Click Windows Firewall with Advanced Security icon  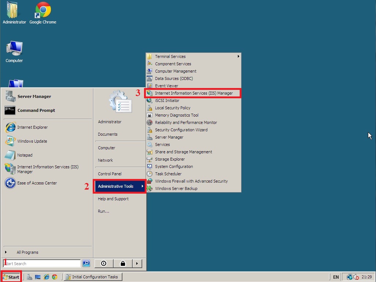coord(150,181)
